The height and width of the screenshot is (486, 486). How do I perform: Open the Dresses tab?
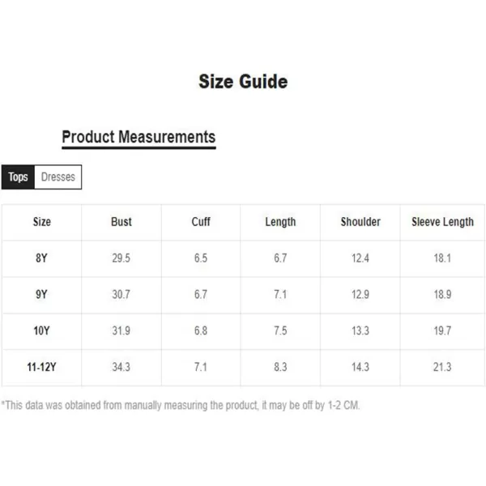coord(58,177)
